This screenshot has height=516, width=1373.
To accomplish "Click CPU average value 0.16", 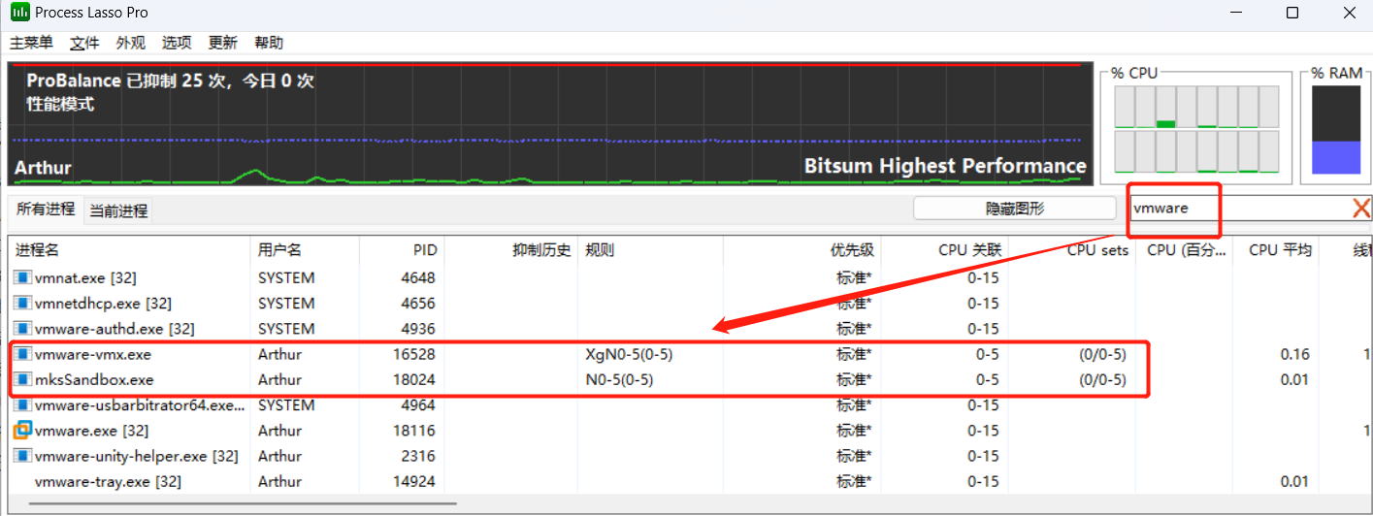I will [1294, 354].
